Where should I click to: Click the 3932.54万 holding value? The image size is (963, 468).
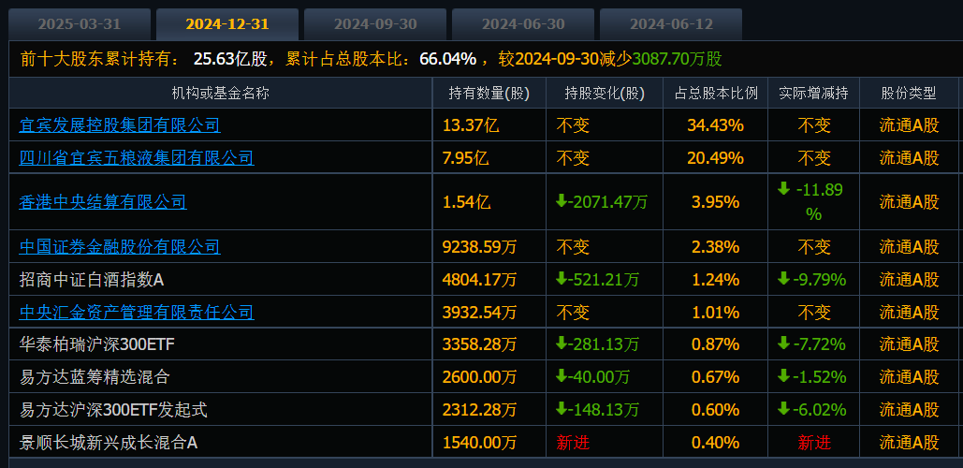tap(480, 313)
